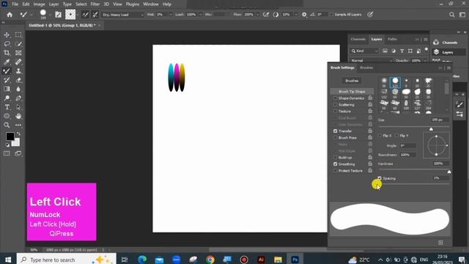The height and width of the screenshot is (264, 469).
Task: Select the Eyedropper tool
Action: click(7, 62)
